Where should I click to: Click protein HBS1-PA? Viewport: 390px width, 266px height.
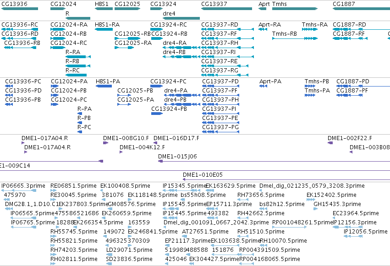click(x=104, y=86)
